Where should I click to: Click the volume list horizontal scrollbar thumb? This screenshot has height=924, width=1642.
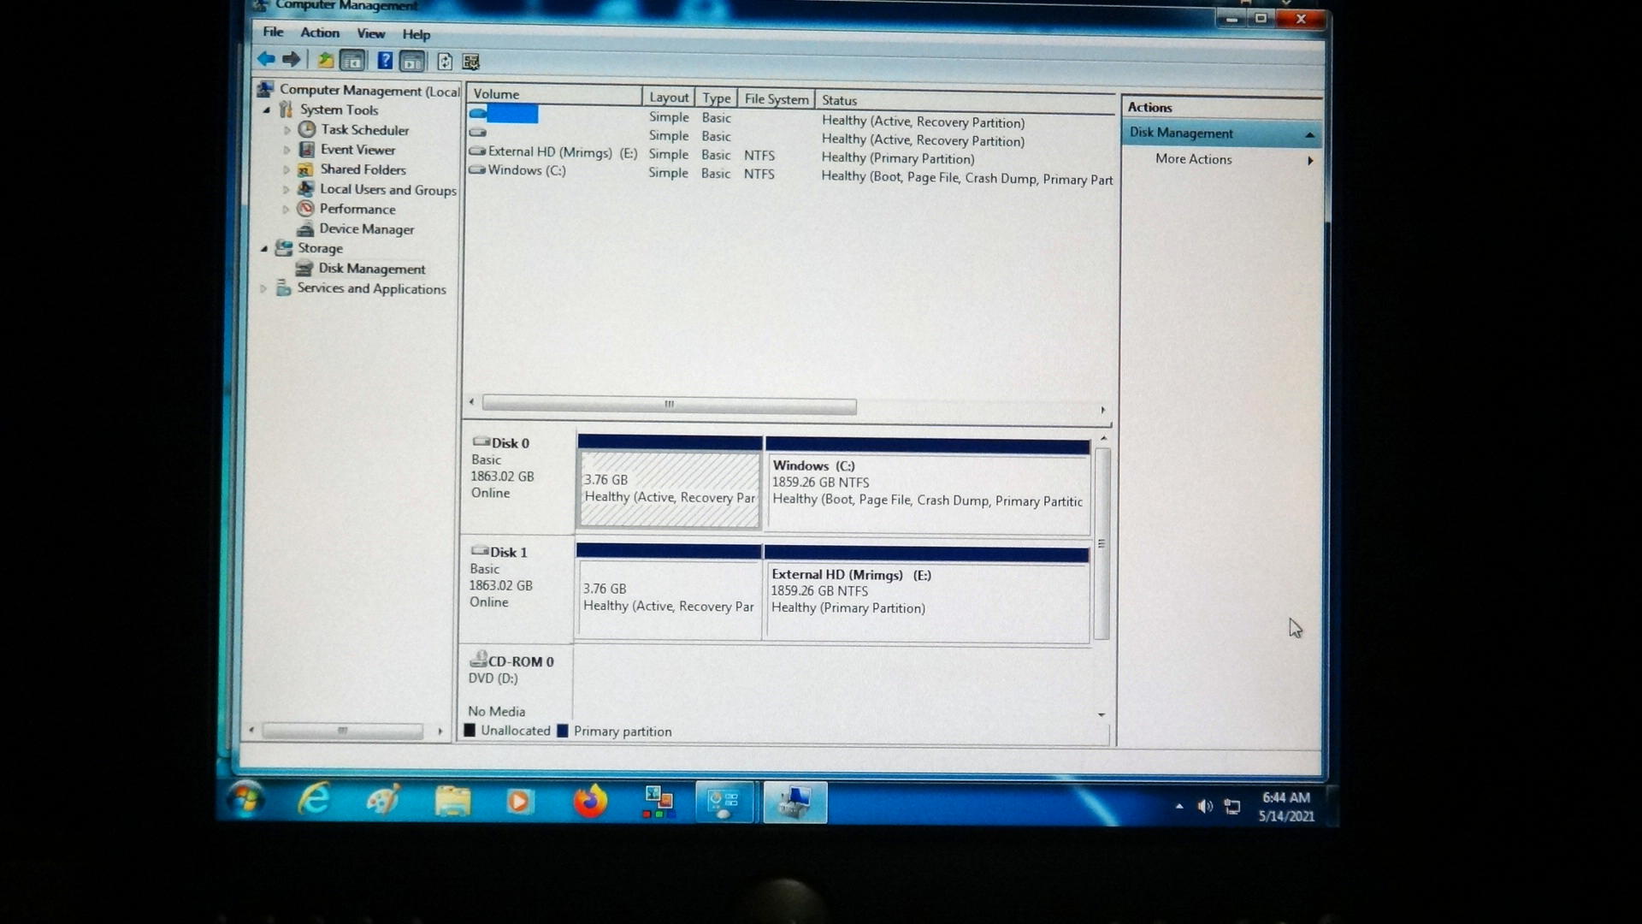coord(669,405)
